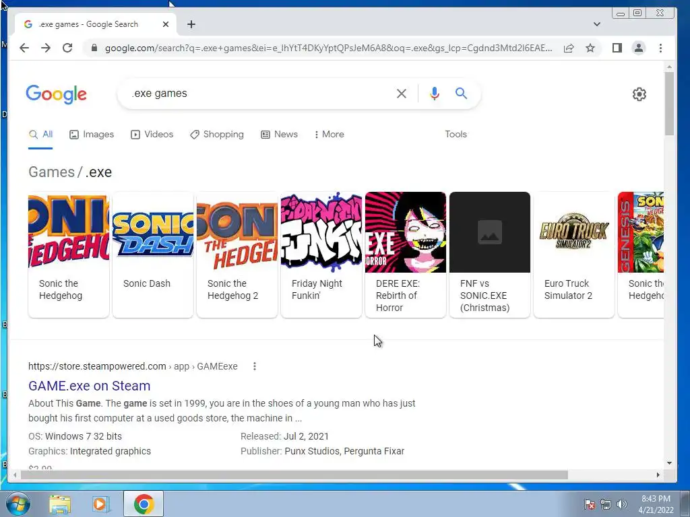Open the Chrome profile avatar
Screen dimensions: 690x517
[x=639, y=48]
